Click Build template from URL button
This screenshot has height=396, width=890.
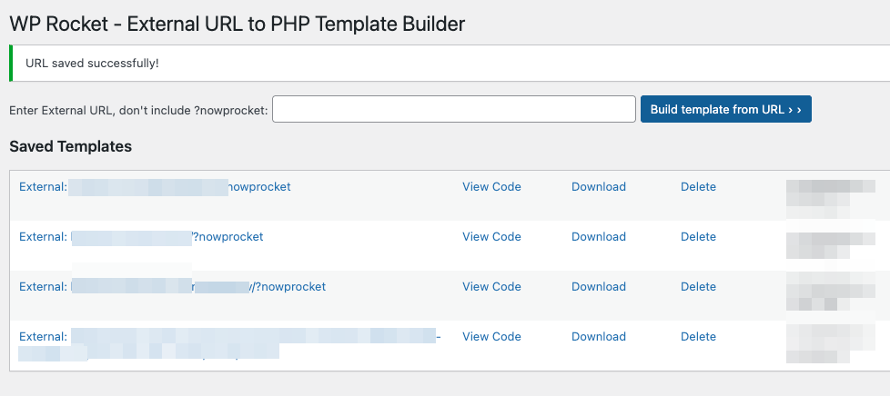pyautogui.click(x=726, y=109)
